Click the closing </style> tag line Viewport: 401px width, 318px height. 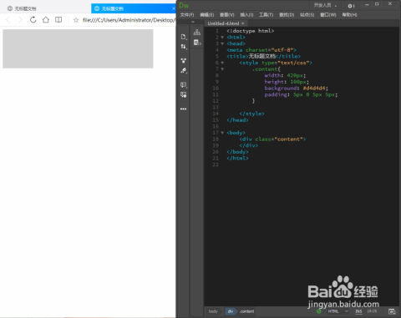251,114
